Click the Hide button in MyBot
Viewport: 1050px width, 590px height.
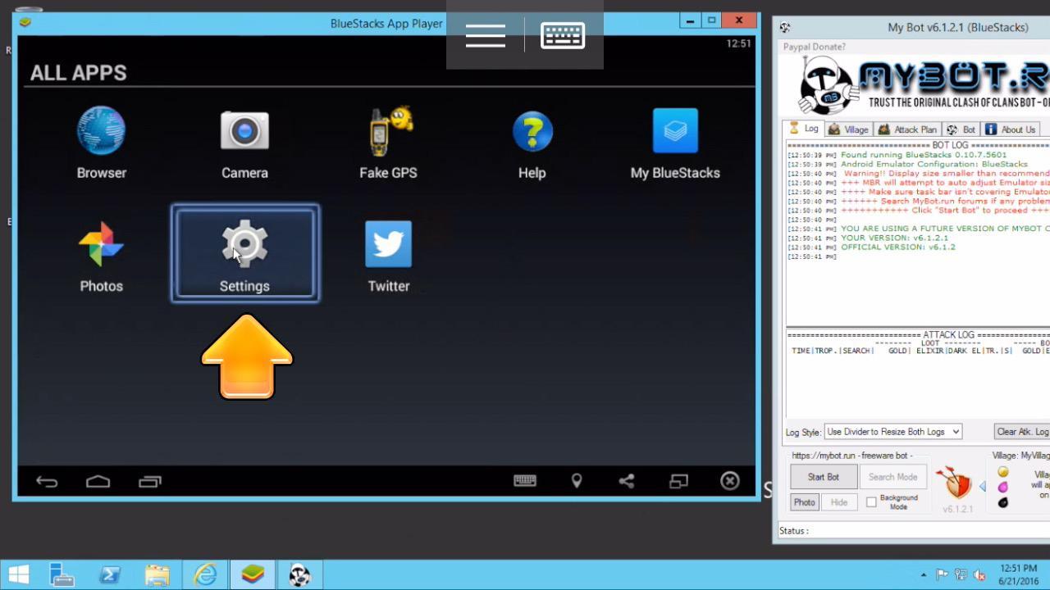[838, 502]
